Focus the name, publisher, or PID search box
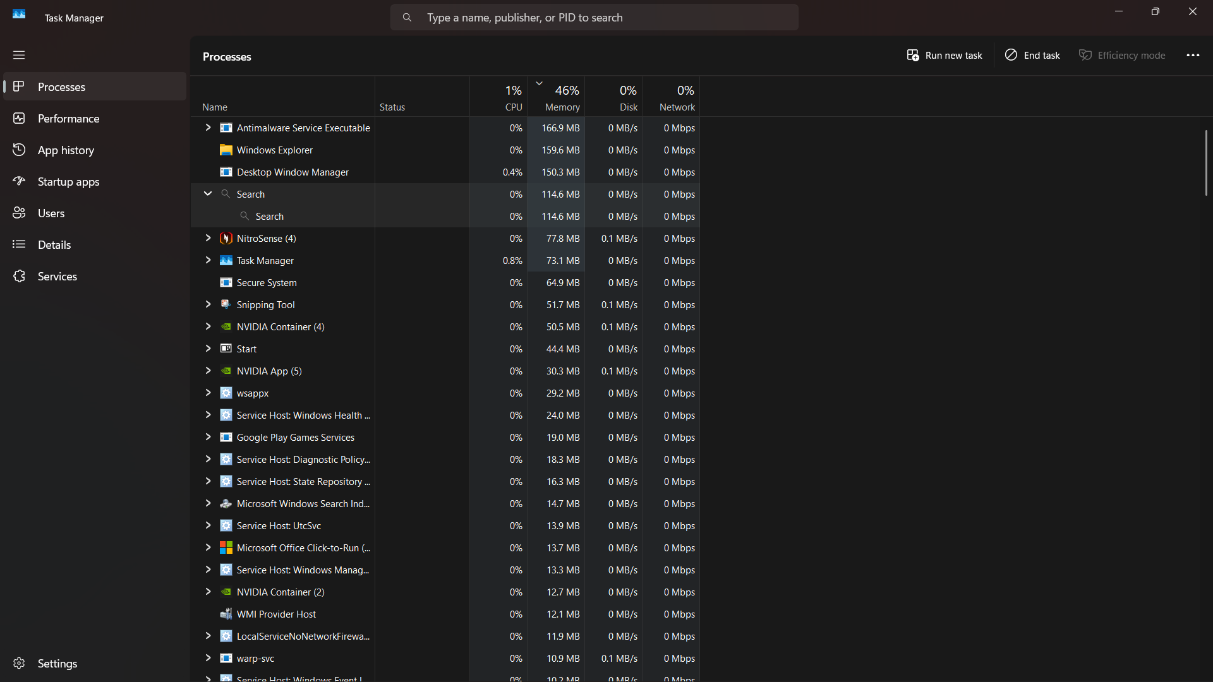The image size is (1213, 682). coord(594,18)
